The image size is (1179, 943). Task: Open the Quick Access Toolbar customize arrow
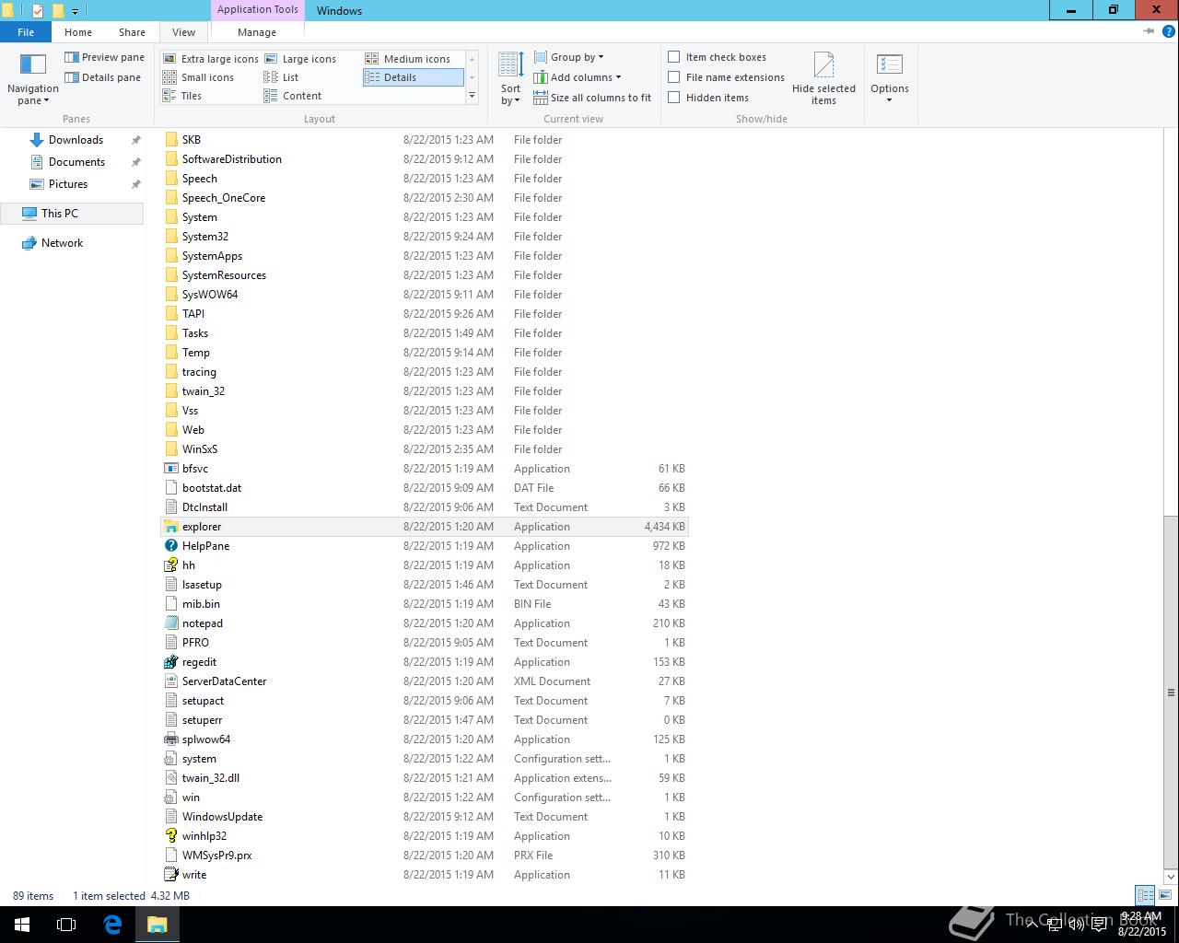(x=76, y=11)
